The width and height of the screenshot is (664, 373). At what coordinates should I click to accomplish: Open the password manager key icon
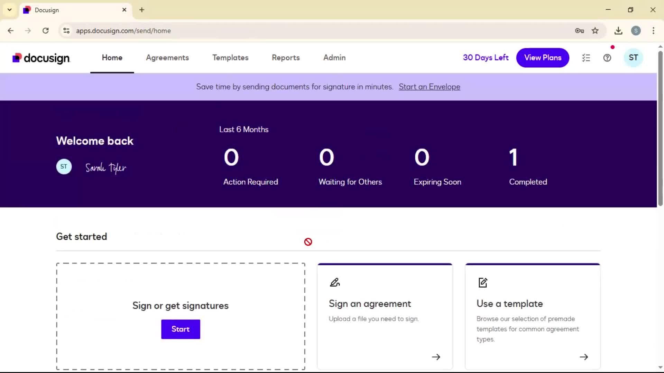[x=579, y=31]
